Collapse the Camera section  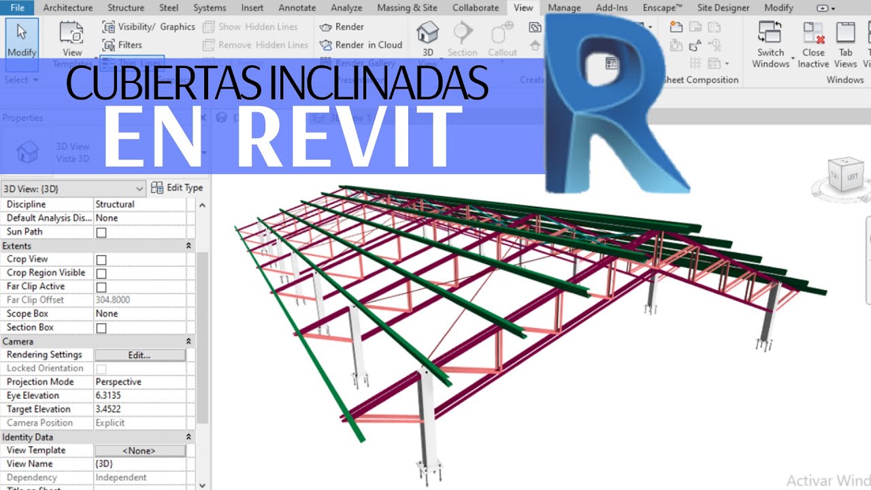click(188, 342)
